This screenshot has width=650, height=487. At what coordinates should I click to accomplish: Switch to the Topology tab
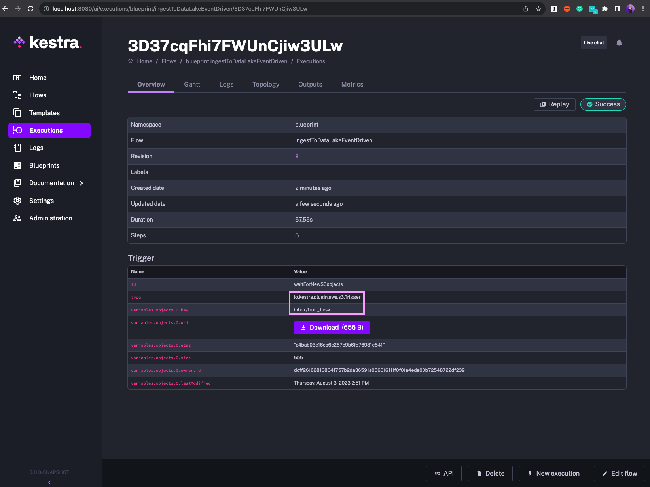[265, 84]
